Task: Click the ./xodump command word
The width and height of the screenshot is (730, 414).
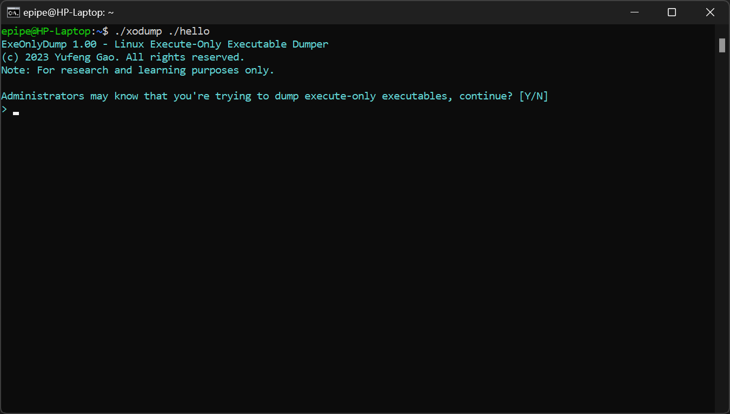Action: point(138,31)
